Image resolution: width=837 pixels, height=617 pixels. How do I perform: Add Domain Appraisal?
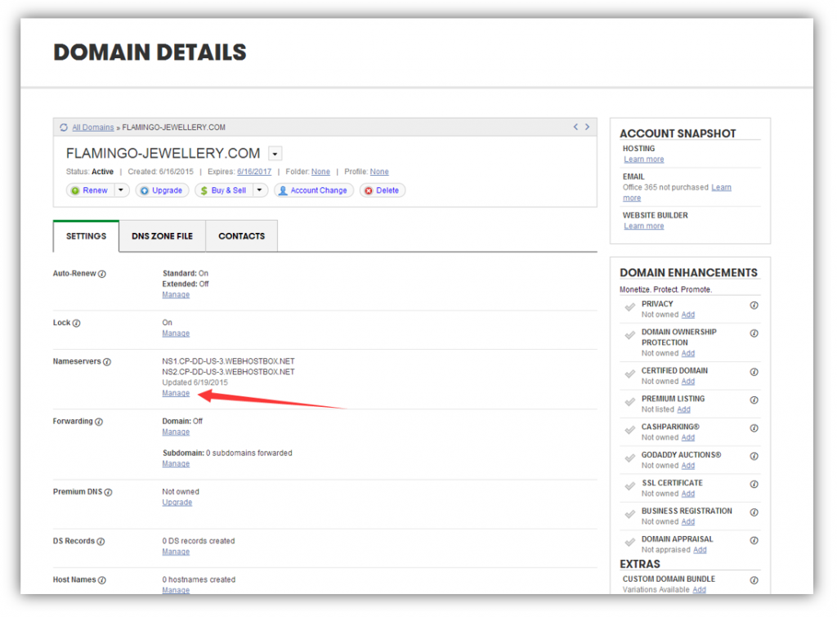(x=700, y=550)
